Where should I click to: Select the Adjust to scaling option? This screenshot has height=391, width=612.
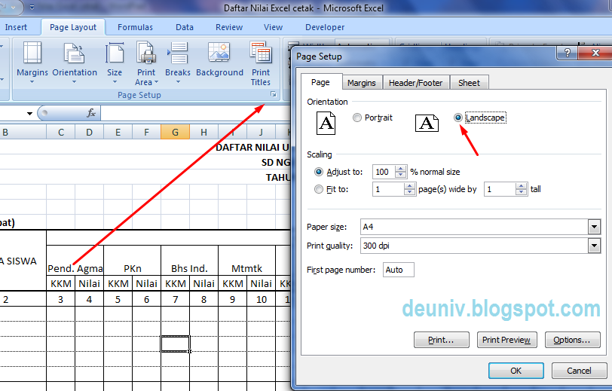[338, 172]
